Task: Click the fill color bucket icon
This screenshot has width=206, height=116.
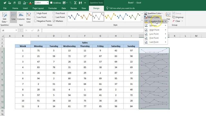Action: (x=24, y=3)
